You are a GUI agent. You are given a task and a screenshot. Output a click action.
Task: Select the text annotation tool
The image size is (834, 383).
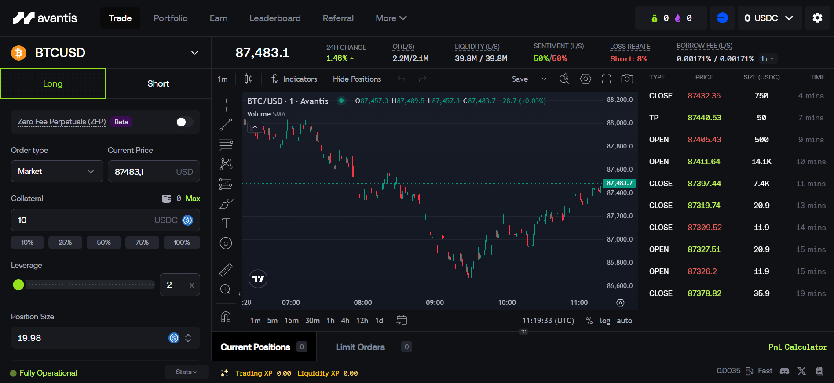(x=226, y=223)
